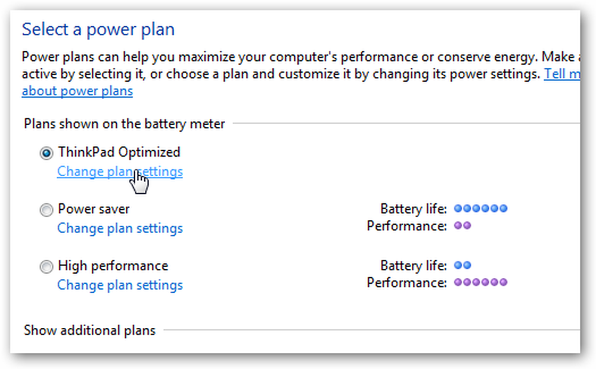596x369 pixels.
Task: Click High performance's purple performance dots
Action: (481, 283)
